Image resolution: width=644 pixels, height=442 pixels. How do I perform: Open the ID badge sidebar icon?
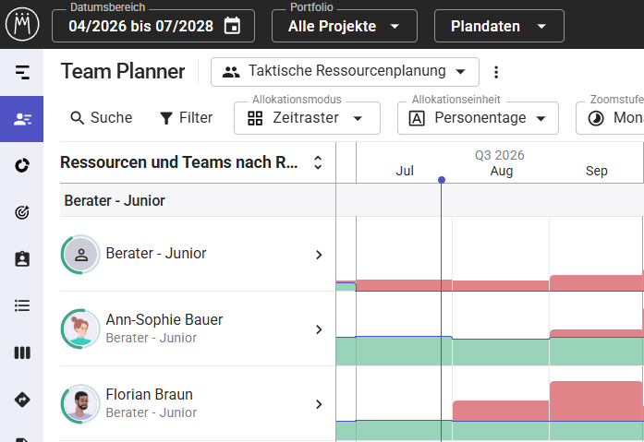tap(22, 259)
